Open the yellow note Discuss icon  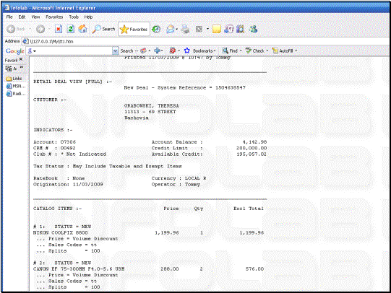(x=216, y=30)
